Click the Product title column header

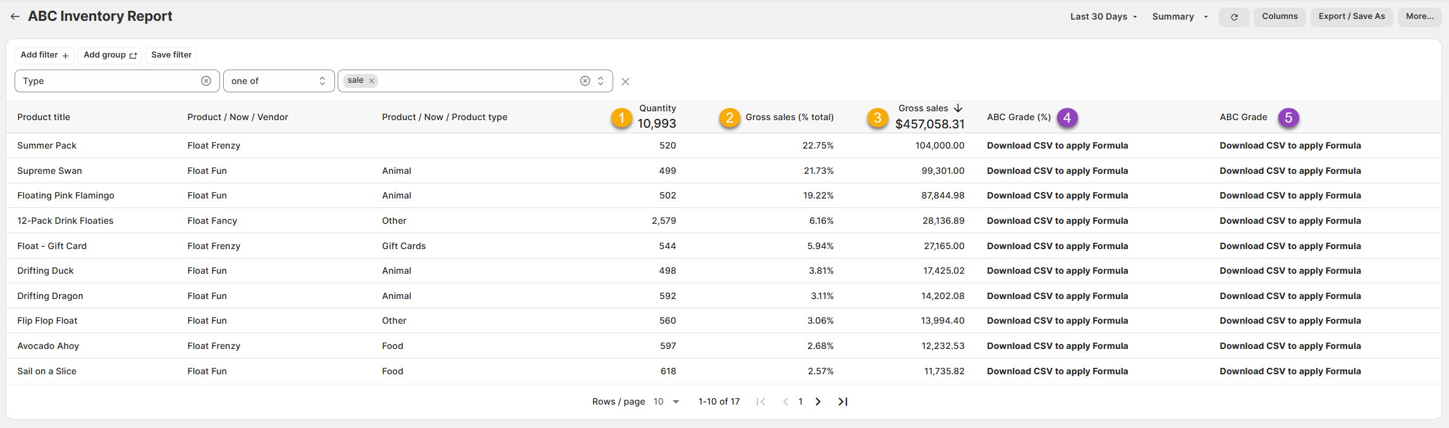[44, 117]
